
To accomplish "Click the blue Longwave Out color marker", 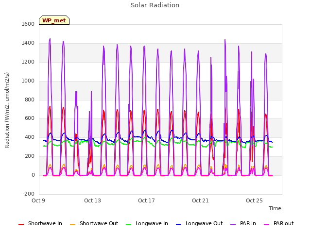I will [178, 224].
